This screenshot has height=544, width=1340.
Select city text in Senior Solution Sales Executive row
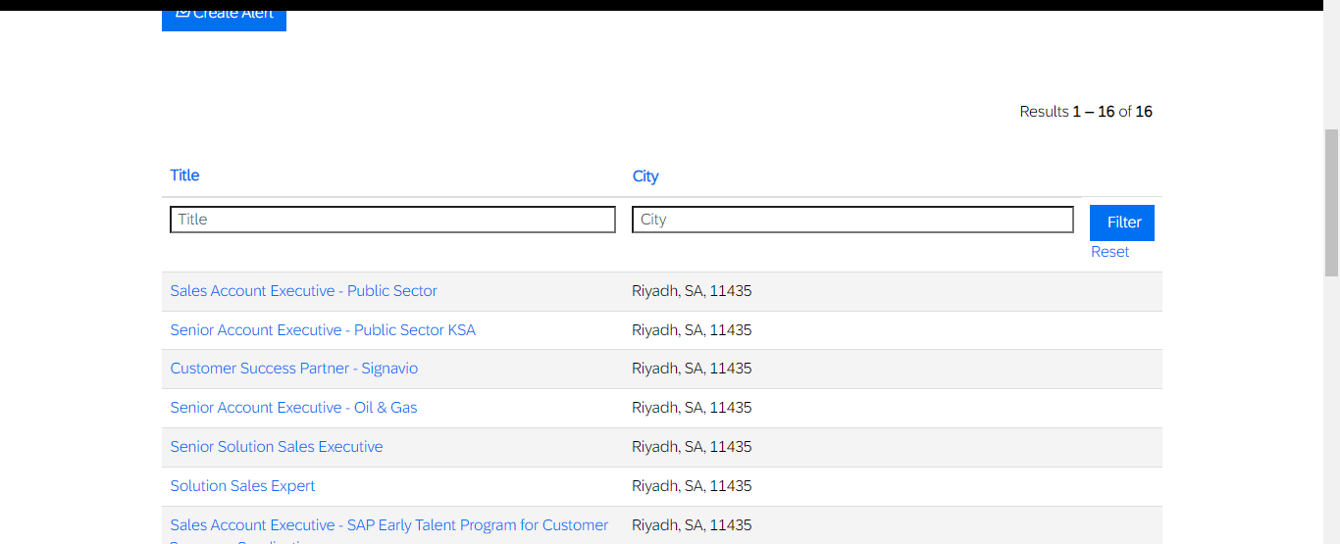pyautogui.click(x=692, y=447)
